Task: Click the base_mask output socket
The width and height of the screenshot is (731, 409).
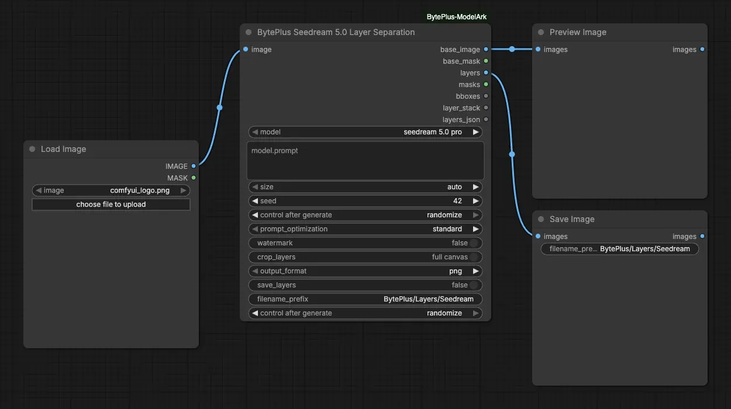Action: point(486,61)
